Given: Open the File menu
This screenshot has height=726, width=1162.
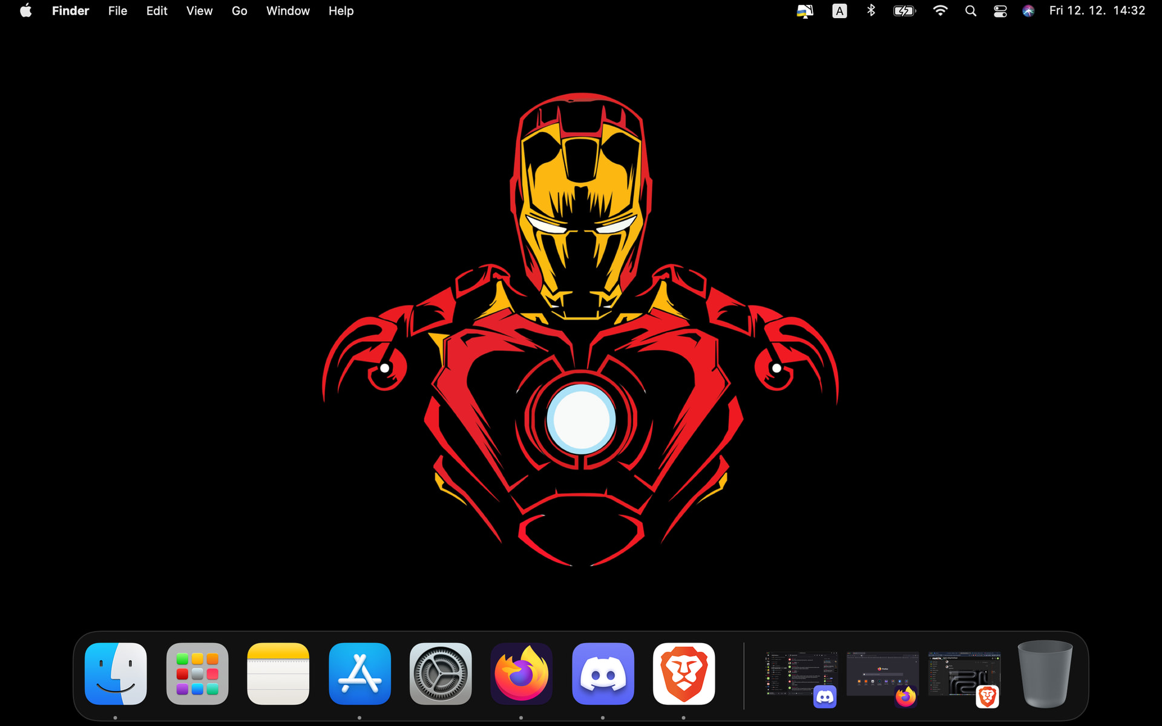Looking at the screenshot, I should click(117, 11).
